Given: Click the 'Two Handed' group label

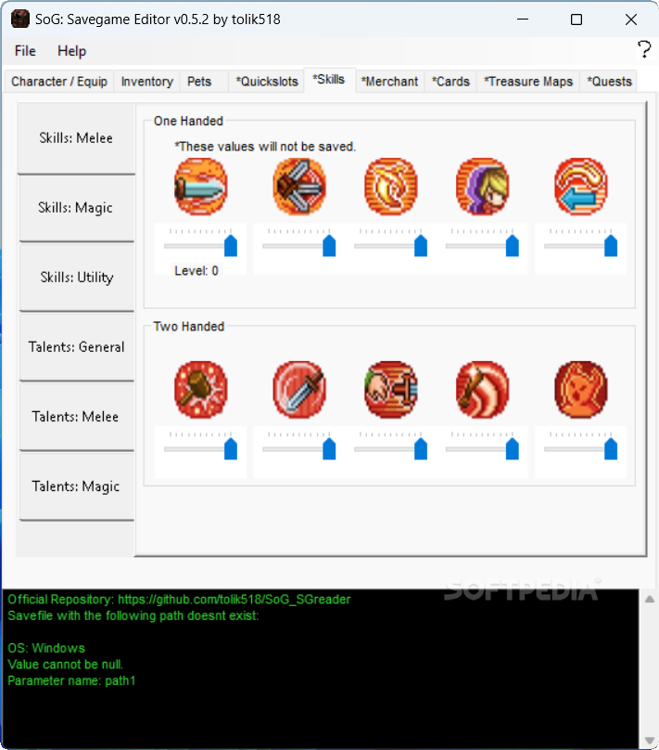Looking at the screenshot, I should click(189, 327).
